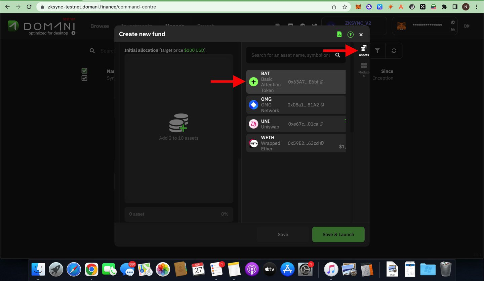Open Chrome extensions puzzle icon
The width and height of the screenshot is (484, 281).
coord(444,7)
